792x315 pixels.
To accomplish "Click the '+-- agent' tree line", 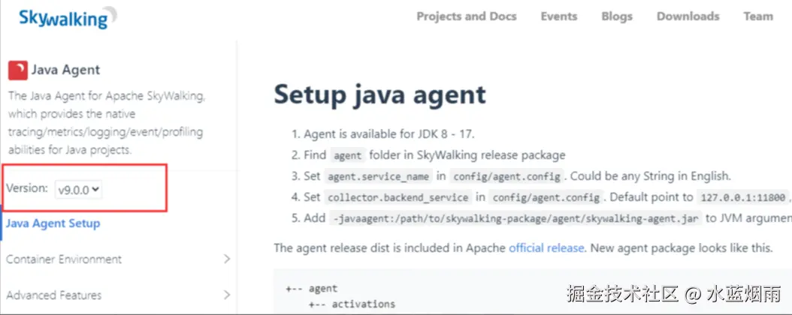I will [x=311, y=289].
